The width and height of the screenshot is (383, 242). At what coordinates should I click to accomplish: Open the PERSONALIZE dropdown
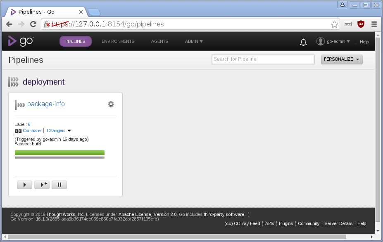click(x=342, y=59)
